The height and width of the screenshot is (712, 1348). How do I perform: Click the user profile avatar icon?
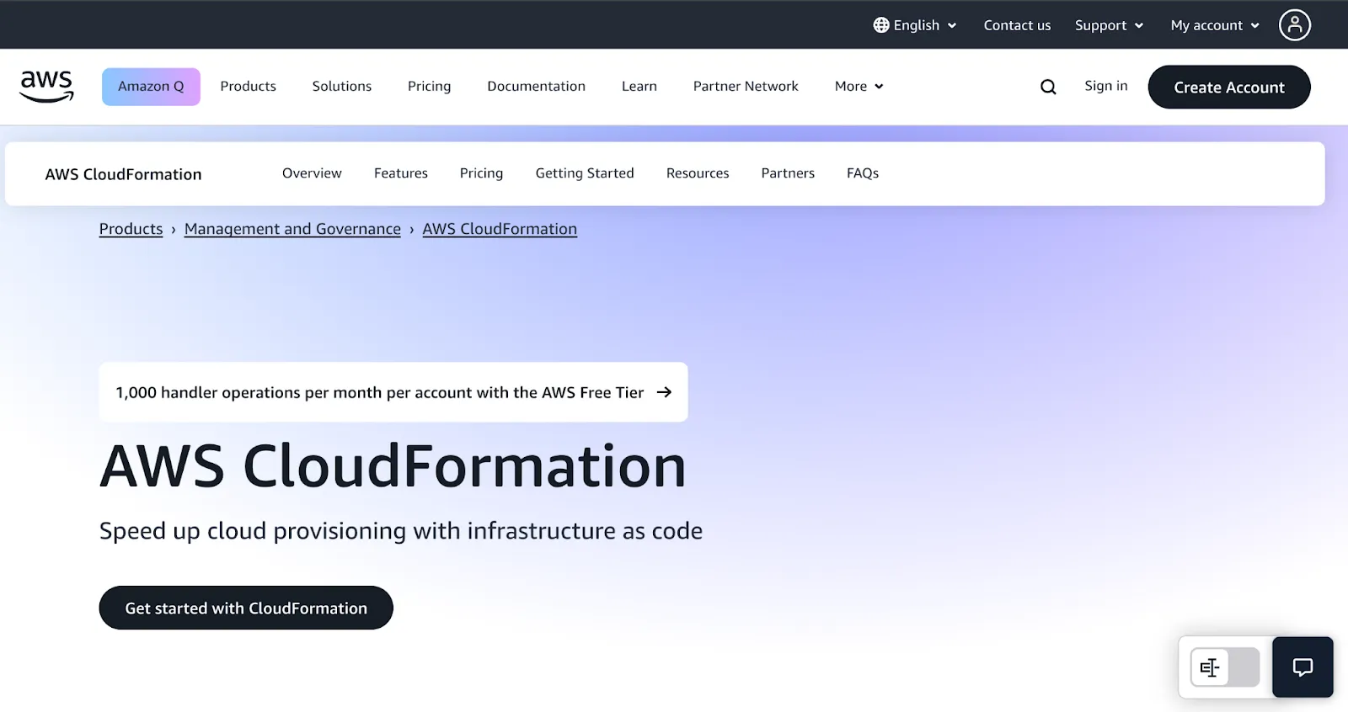[x=1295, y=25]
